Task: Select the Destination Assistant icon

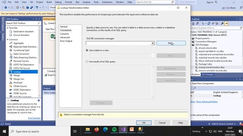Action: click(x=11, y=31)
